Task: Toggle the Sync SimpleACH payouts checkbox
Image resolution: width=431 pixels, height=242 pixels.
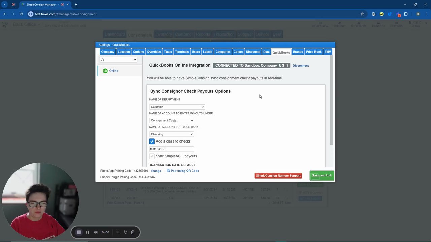Action: pyautogui.click(x=152, y=156)
